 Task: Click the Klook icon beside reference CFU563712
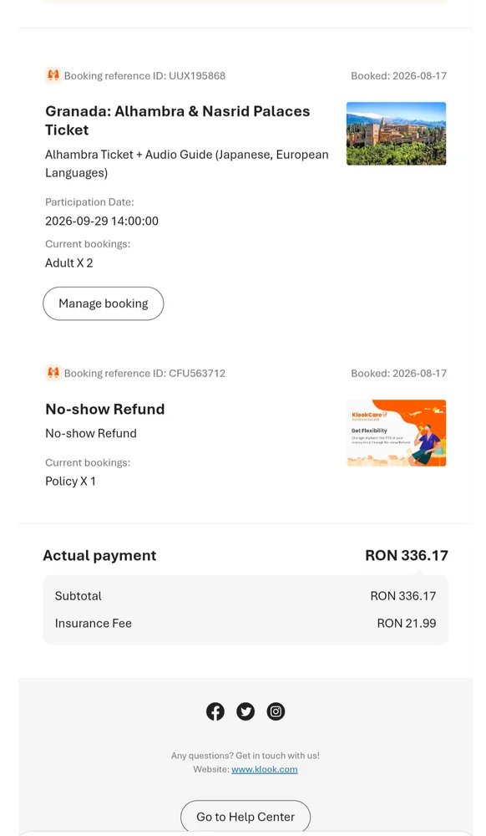(x=53, y=373)
